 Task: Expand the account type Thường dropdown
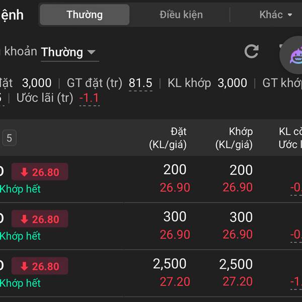click(x=69, y=52)
